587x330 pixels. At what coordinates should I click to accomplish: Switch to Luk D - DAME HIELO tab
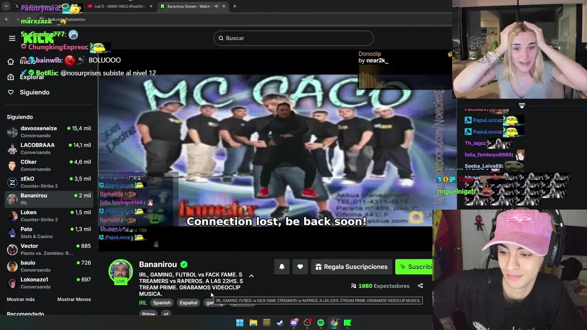click(120, 6)
